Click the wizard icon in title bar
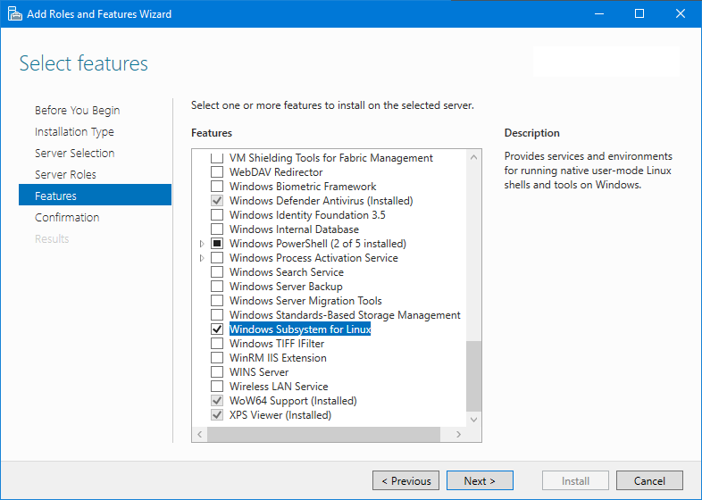This screenshot has height=500, width=702. [14, 13]
